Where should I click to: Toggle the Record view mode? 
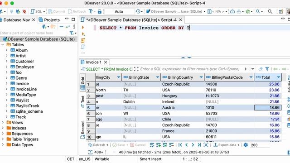[x=82, y=130]
